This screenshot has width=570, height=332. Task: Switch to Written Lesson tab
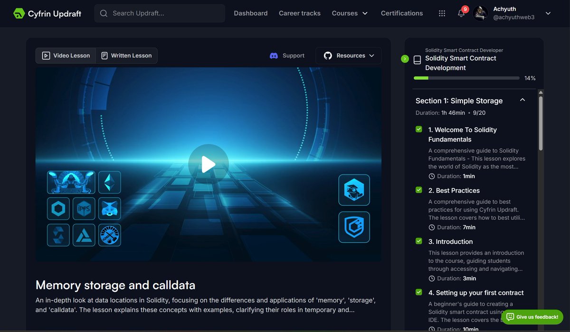126,55
